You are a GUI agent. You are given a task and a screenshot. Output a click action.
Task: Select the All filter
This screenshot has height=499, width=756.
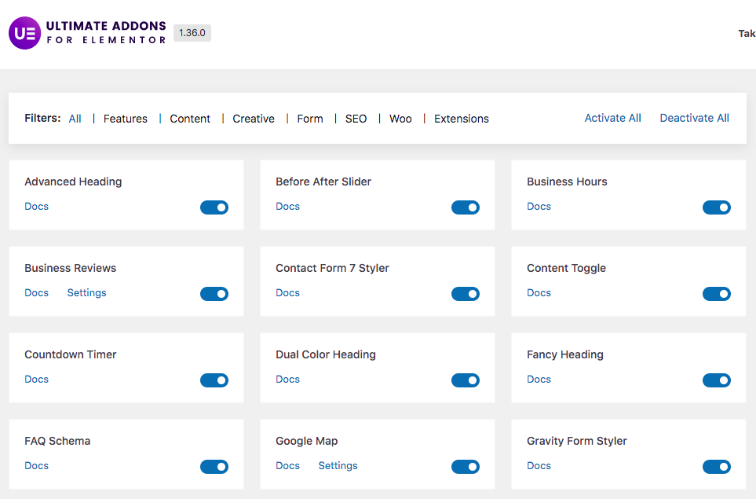(x=75, y=119)
